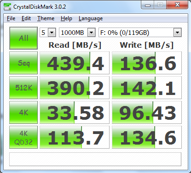Click the 4K write result 96.43
Viewport: 191px width, 173px height.
[x=147, y=112]
